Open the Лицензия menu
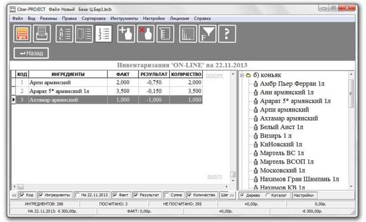The image size is (366, 222). pyautogui.click(x=179, y=19)
